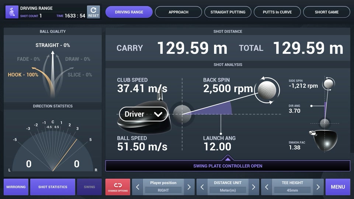Screen dimensions: 354x199
Task: Click the side spin -1,212 rpm value
Action: [x=303, y=86]
